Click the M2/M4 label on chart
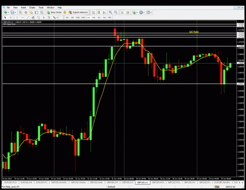This screenshot has width=246, height=190. coord(194,32)
